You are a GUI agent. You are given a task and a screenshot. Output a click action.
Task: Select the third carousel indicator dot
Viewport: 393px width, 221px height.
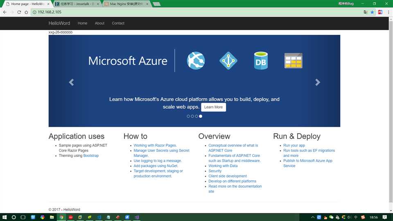[x=196, y=116]
